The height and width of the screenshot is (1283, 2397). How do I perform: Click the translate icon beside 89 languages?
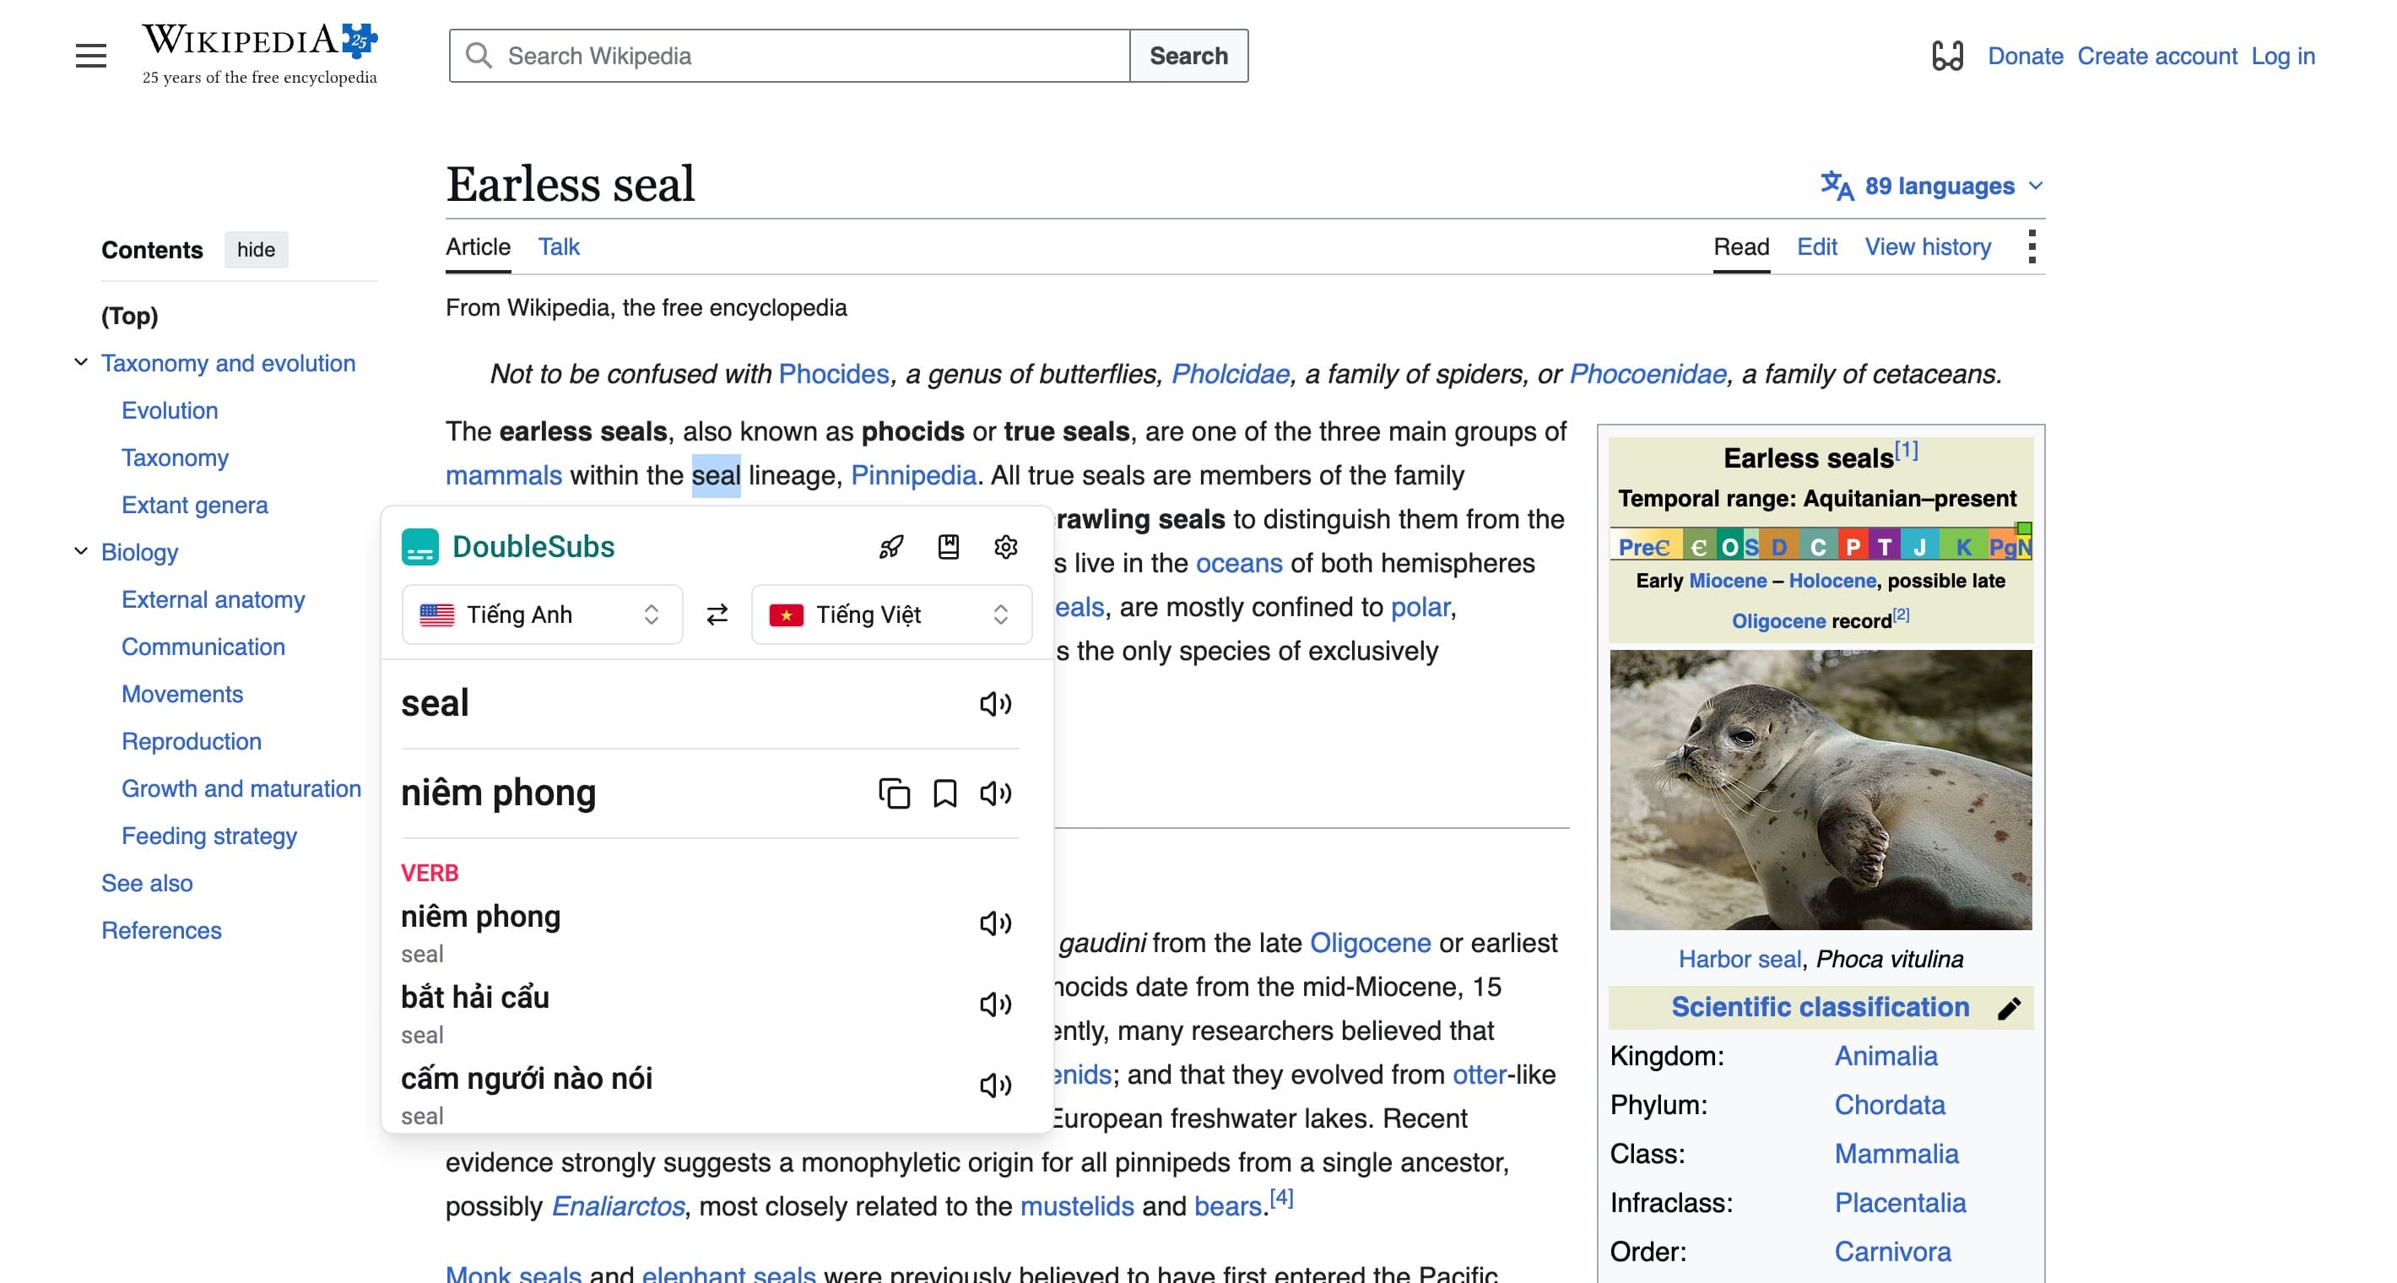click(x=1837, y=186)
